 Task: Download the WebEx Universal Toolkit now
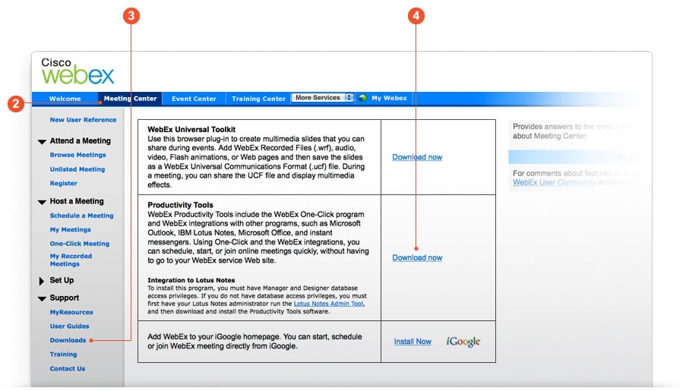point(417,157)
